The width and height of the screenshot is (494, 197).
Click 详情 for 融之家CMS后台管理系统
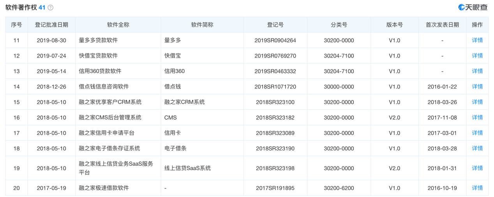click(x=477, y=117)
